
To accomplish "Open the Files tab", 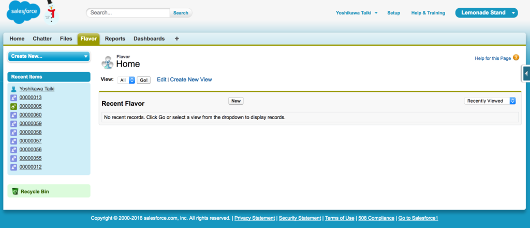I will click(x=66, y=39).
